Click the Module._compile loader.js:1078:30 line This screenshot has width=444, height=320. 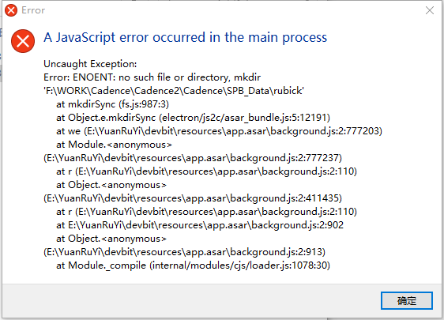click(x=193, y=265)
